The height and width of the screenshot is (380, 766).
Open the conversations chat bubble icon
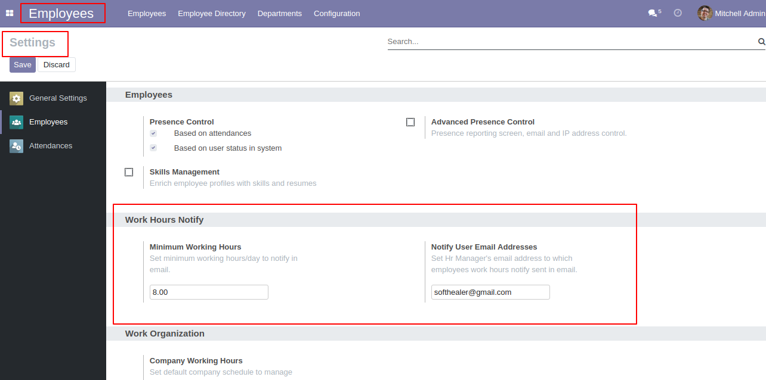pyautogui.click(x=653, y=13)
